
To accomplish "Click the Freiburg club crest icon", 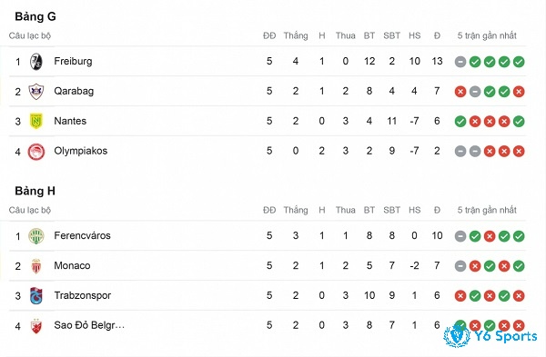I will pos(35,62).
